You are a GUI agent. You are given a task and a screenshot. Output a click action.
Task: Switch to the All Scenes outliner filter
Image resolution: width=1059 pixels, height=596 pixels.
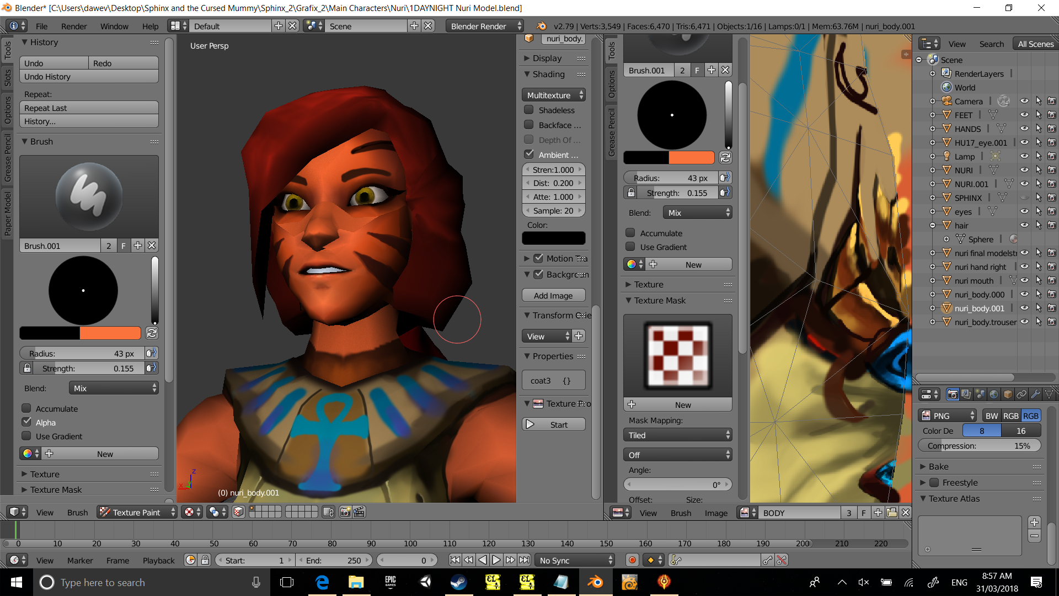coord(1036,44)
